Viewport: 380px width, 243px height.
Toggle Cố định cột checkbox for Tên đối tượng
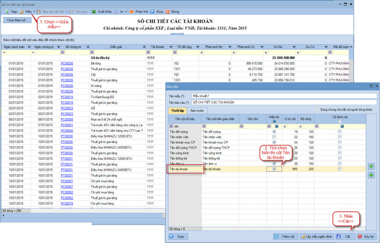point(340,132)
